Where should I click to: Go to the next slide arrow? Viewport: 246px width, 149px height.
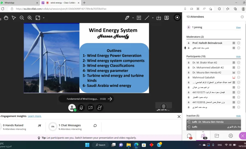point(110,99)
